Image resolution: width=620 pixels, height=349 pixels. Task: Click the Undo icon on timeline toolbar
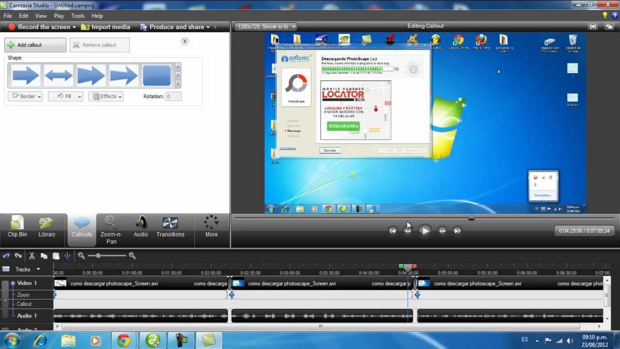click(6, 255)
